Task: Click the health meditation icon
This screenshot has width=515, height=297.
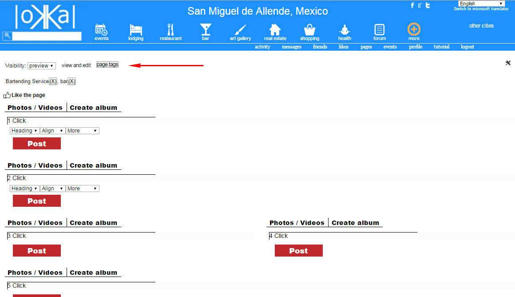Action: click(x=345, y=30)
